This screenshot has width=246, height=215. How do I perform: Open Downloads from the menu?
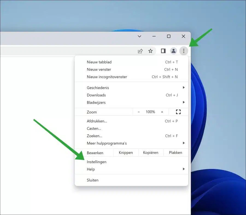(x=131, y=95)
